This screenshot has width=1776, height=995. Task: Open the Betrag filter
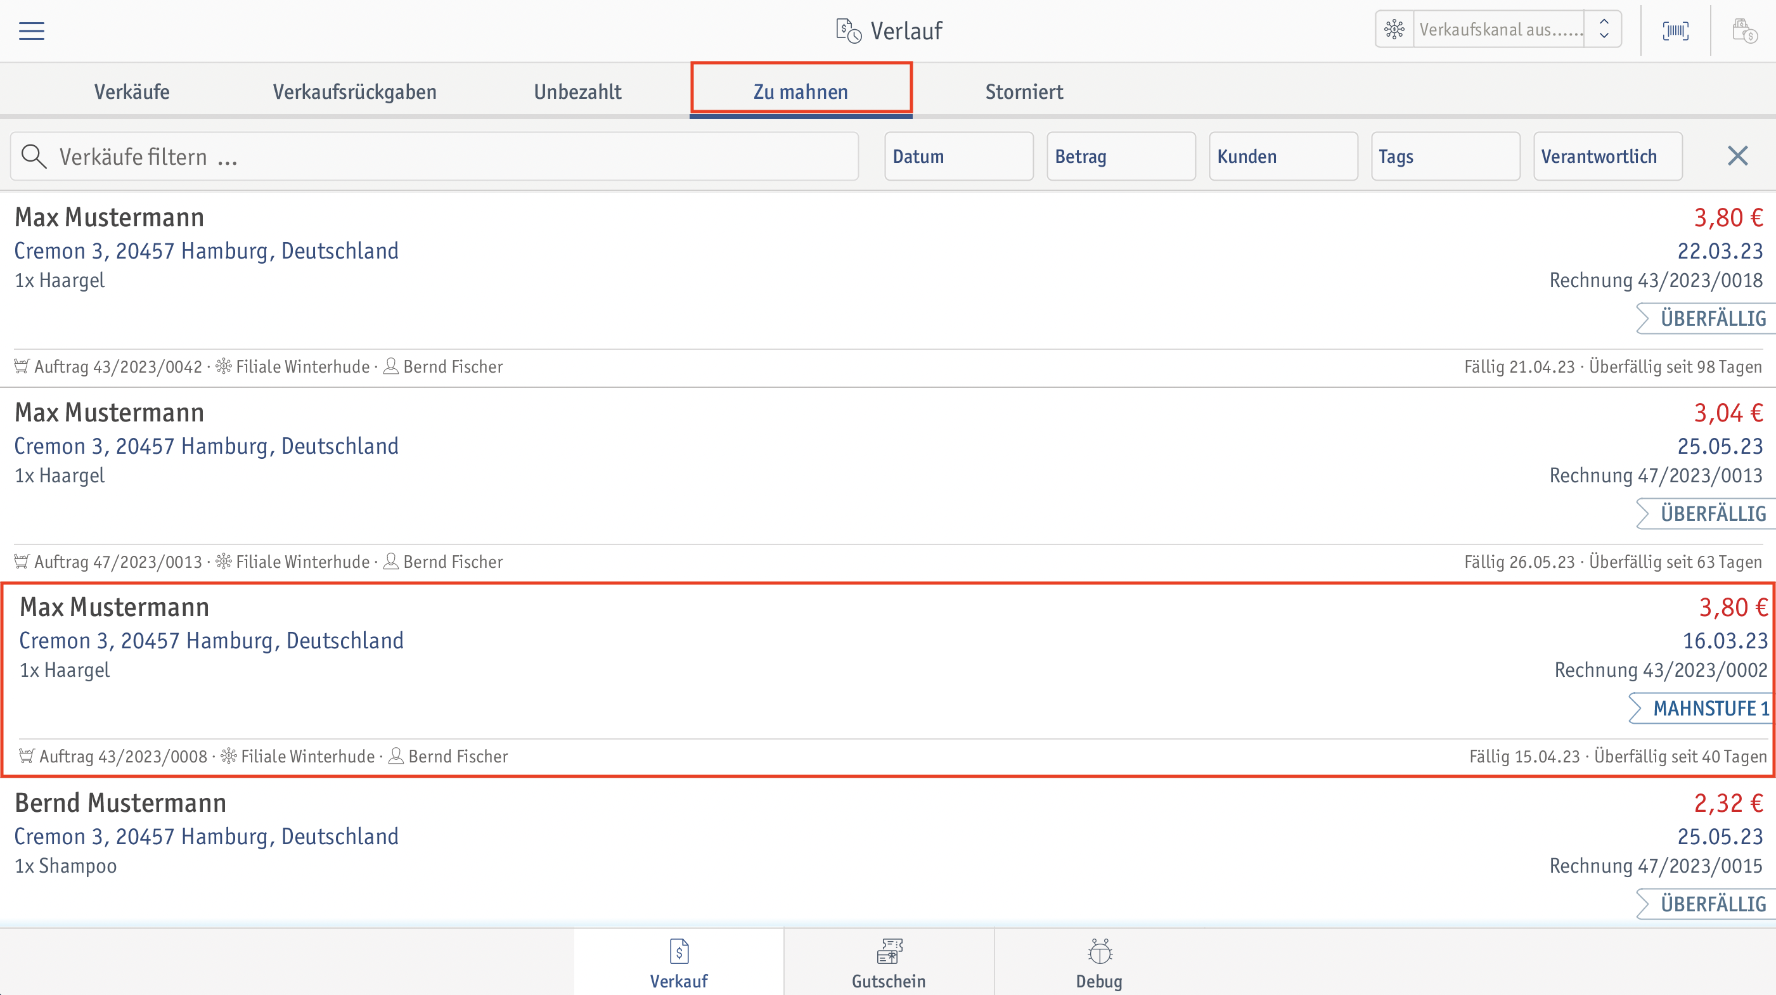(1121, 157)
